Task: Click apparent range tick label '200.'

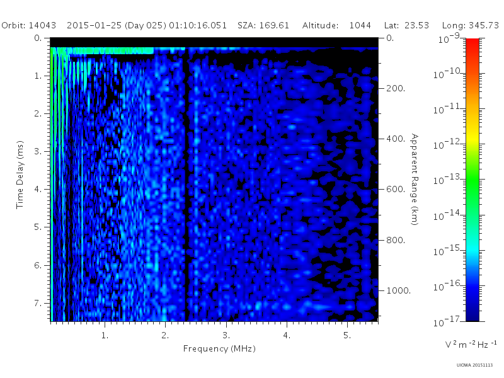Action: 396,88
